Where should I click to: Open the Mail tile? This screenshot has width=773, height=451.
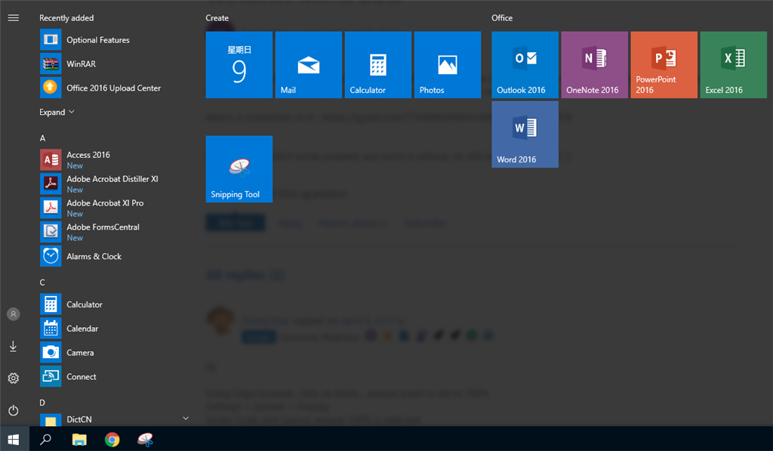[309, 65]
